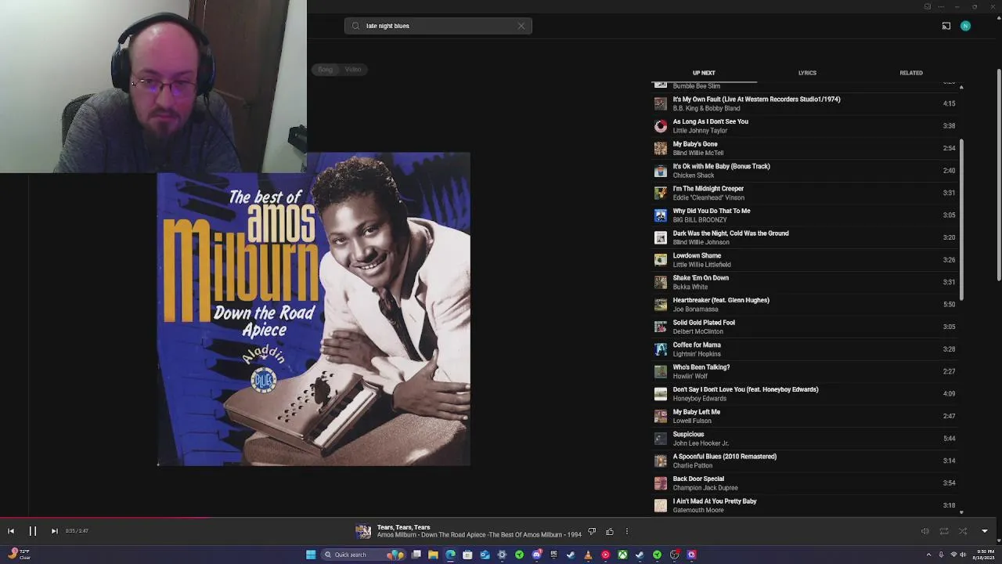1002x564 pixels.
Task: Play Heartbreaker (feat. Glenn Hughes)
Action: click(x=806, y=305)
